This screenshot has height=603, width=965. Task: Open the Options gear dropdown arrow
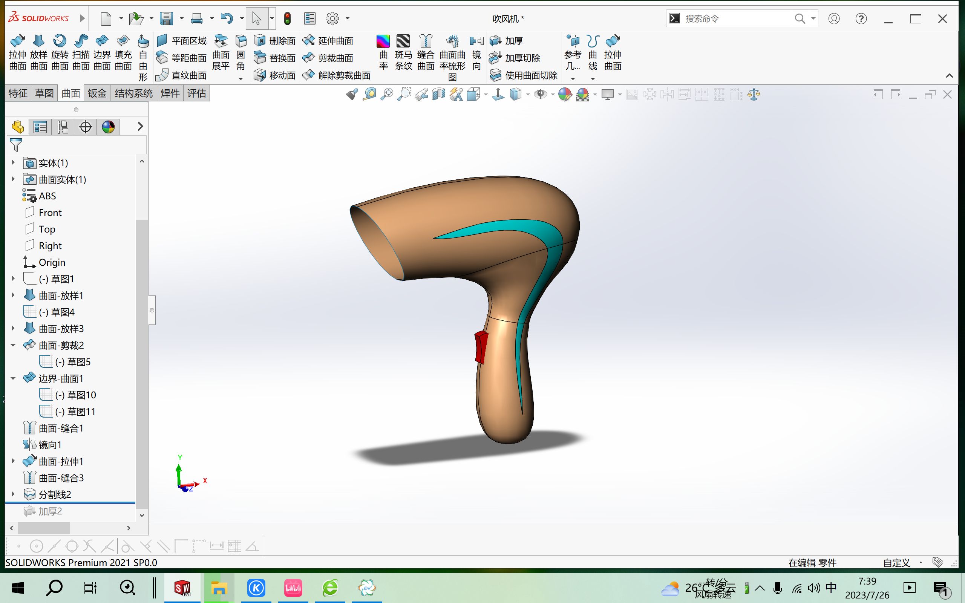[x=347, y=18]
